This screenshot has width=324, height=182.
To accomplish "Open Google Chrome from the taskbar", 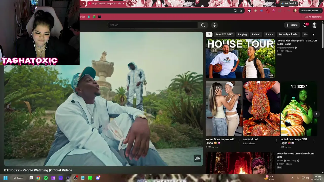I will click(38, 178).
